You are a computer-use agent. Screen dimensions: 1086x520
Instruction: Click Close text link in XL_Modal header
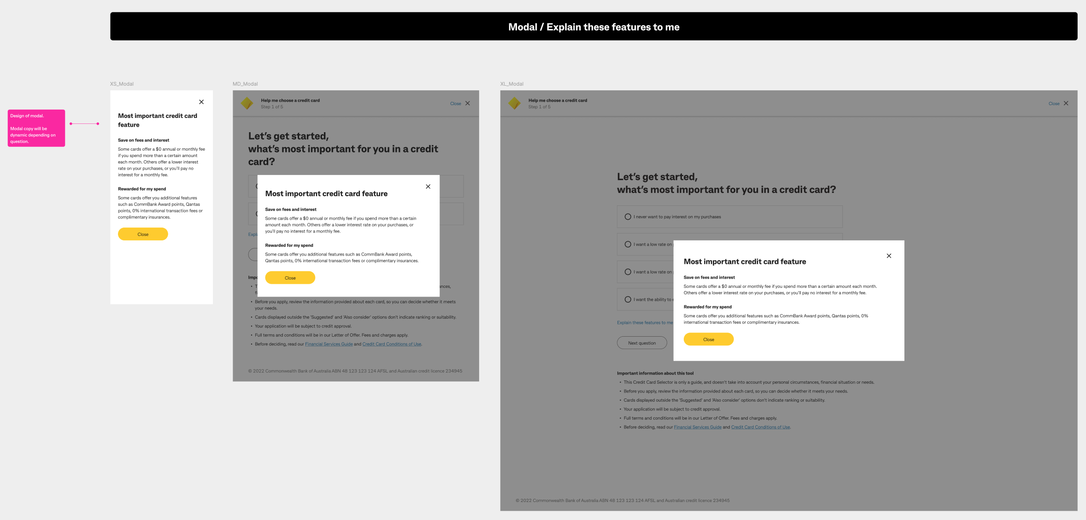click(1054, 104)
